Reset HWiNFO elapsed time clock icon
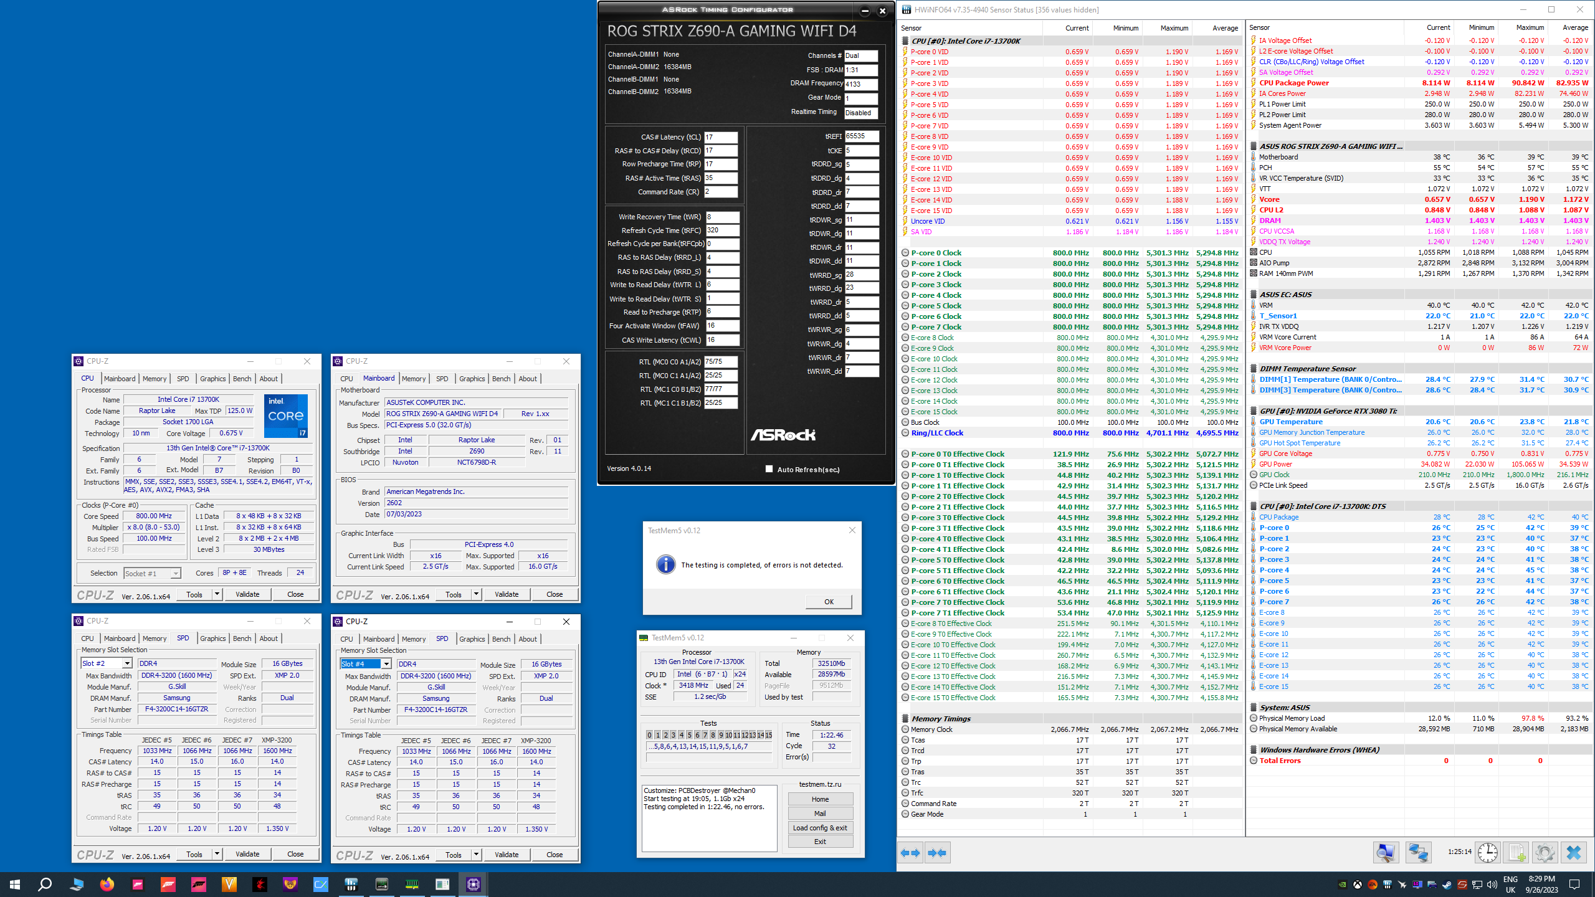This screenshot has width=1595, height=897. [1487, 853]
